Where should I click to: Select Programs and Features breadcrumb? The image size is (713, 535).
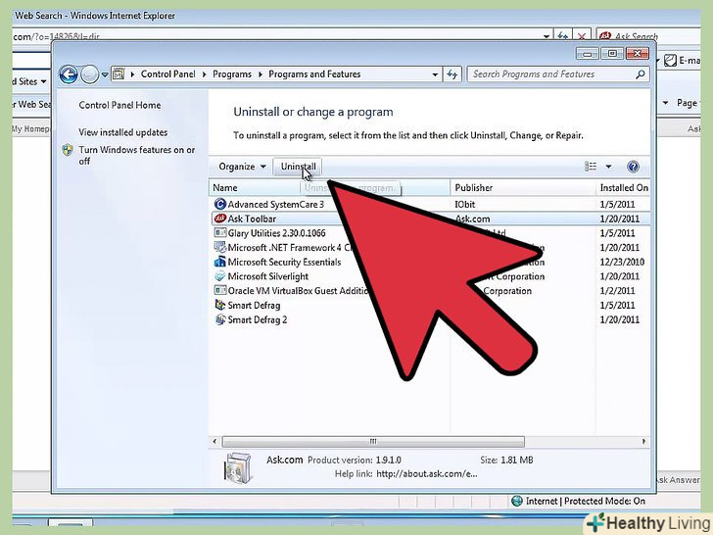(x=314, y=73)
